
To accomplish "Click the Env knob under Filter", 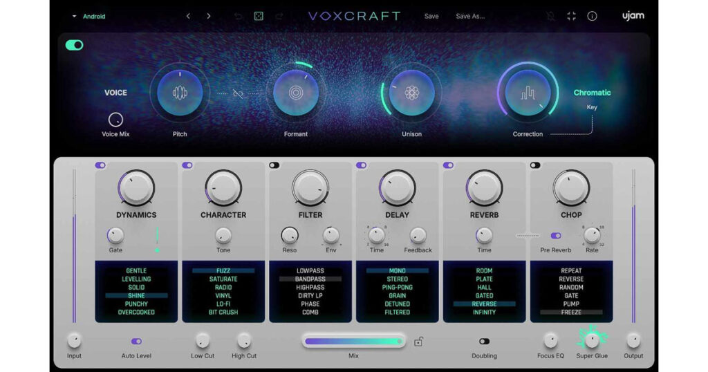I will 331,235.
